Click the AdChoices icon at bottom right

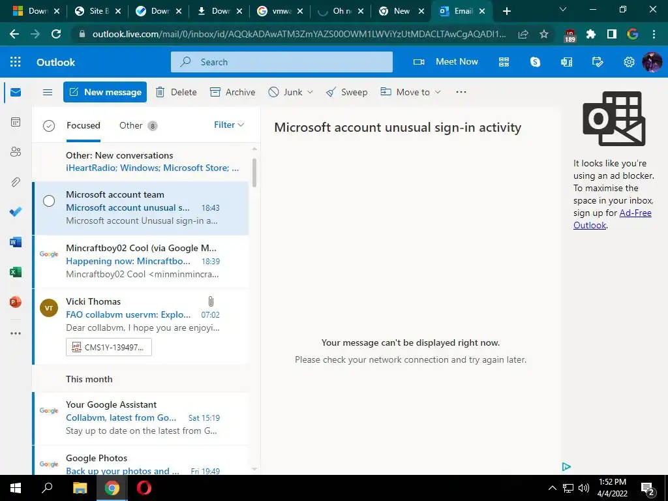[x=566, y=466]
